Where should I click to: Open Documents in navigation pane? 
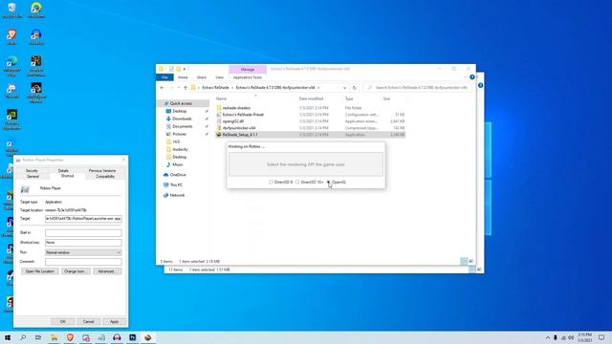click(183, 126)
